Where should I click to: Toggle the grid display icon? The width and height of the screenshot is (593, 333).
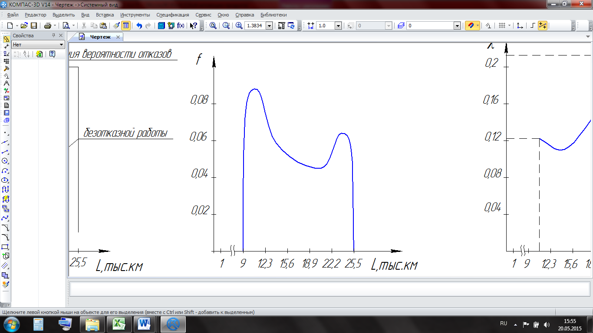click(x=502, y=26)
